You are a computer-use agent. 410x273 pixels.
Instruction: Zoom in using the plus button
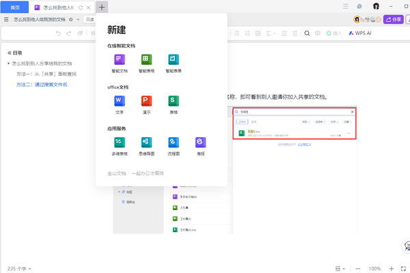click(392, 268)
